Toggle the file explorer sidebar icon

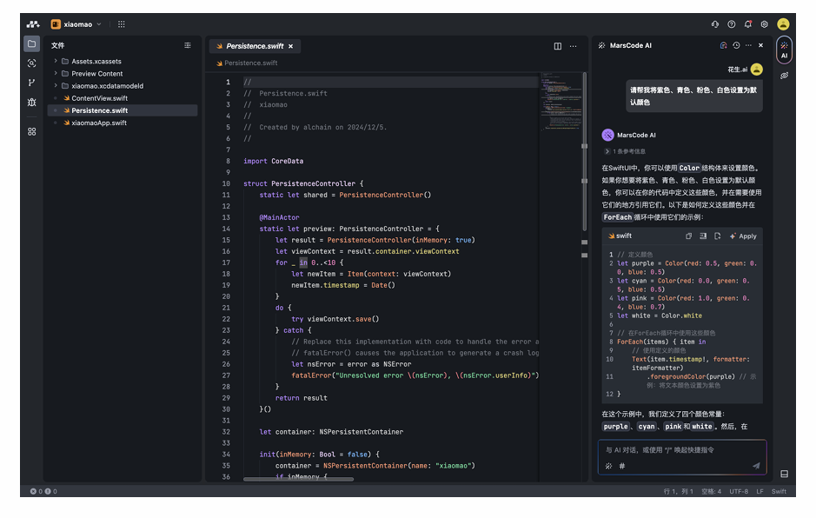click(x=32, y=43)
